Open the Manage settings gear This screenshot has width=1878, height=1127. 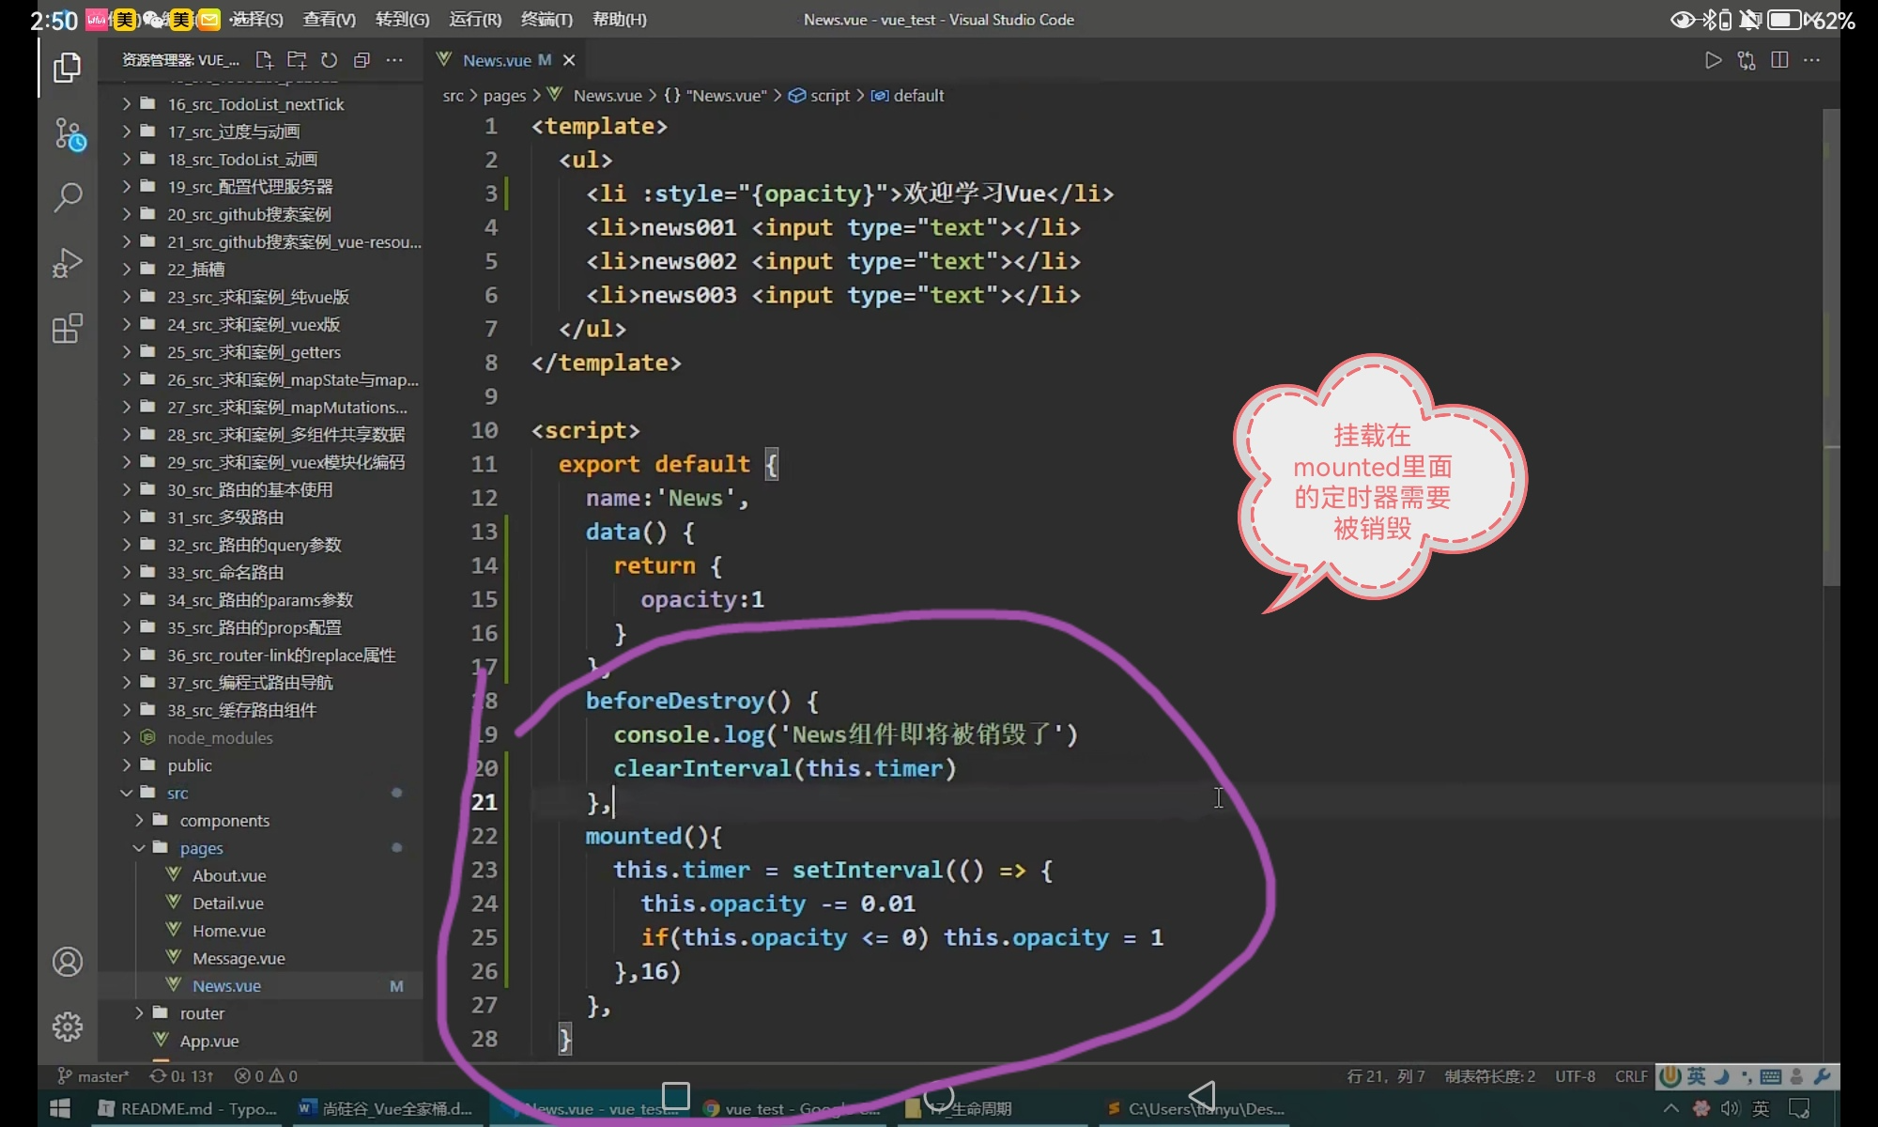[x=67, y=1027]
